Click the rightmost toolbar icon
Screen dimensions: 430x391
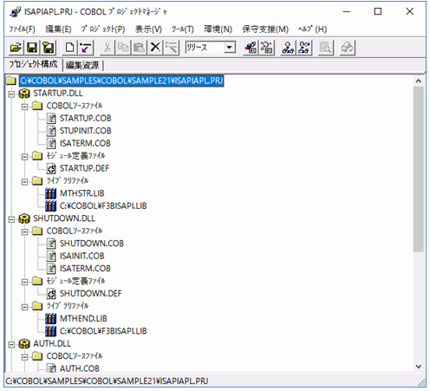pos(347,48)
